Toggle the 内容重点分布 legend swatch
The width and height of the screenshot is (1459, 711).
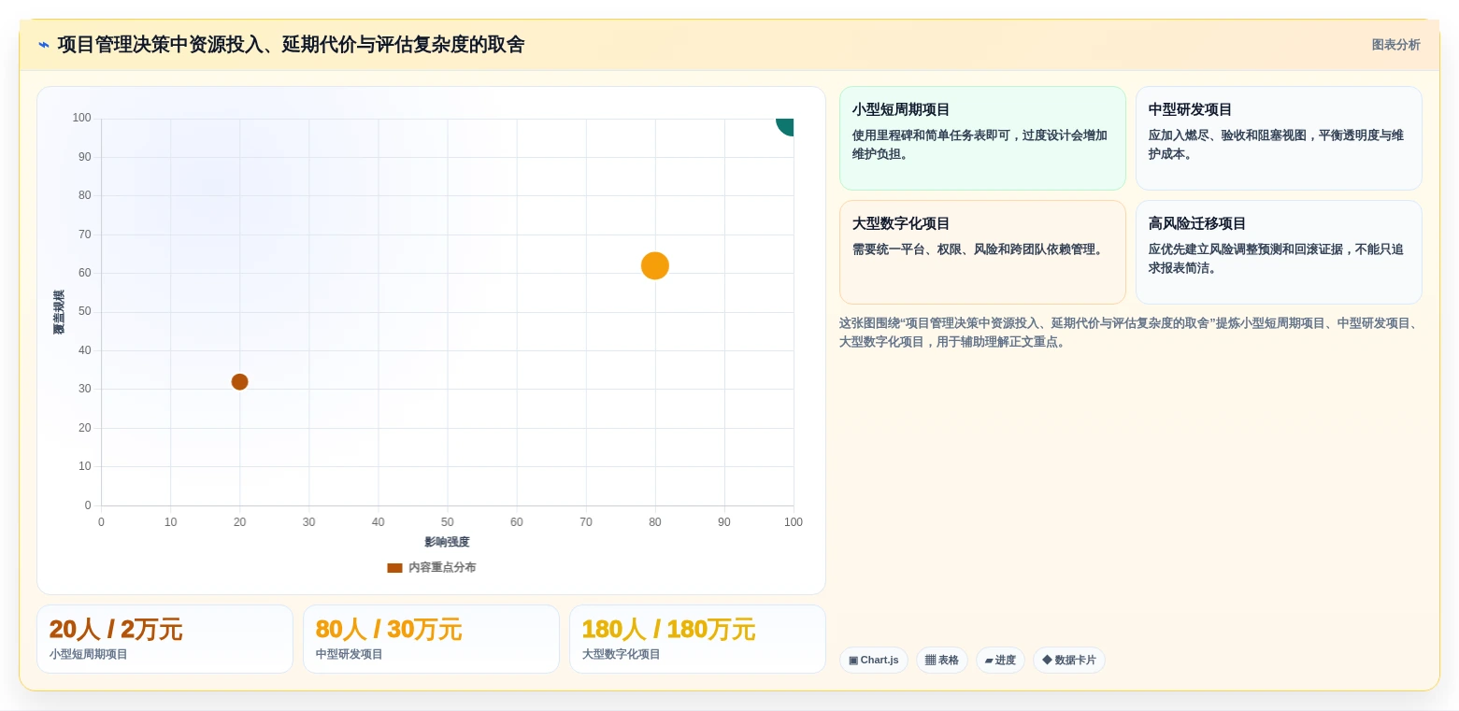coord(394,568)
